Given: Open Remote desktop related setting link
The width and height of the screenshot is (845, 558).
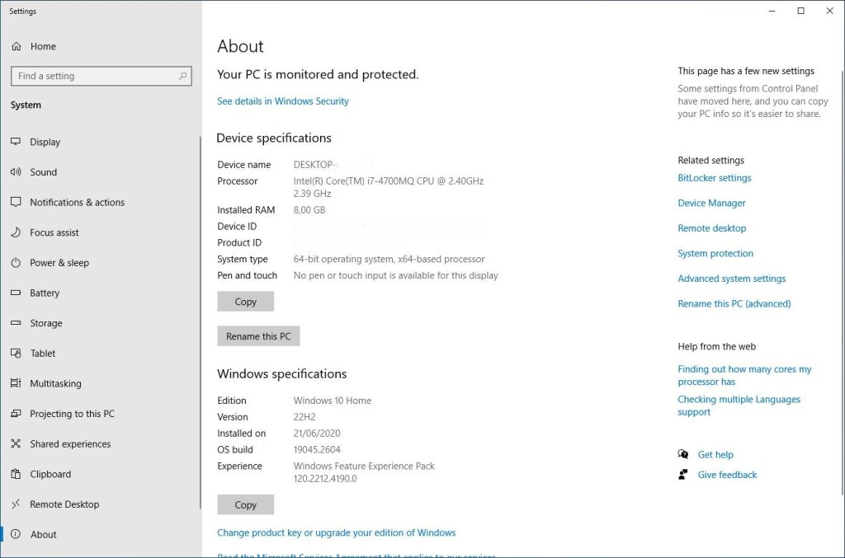Looking at the screenshot, I should coord(712,228).
